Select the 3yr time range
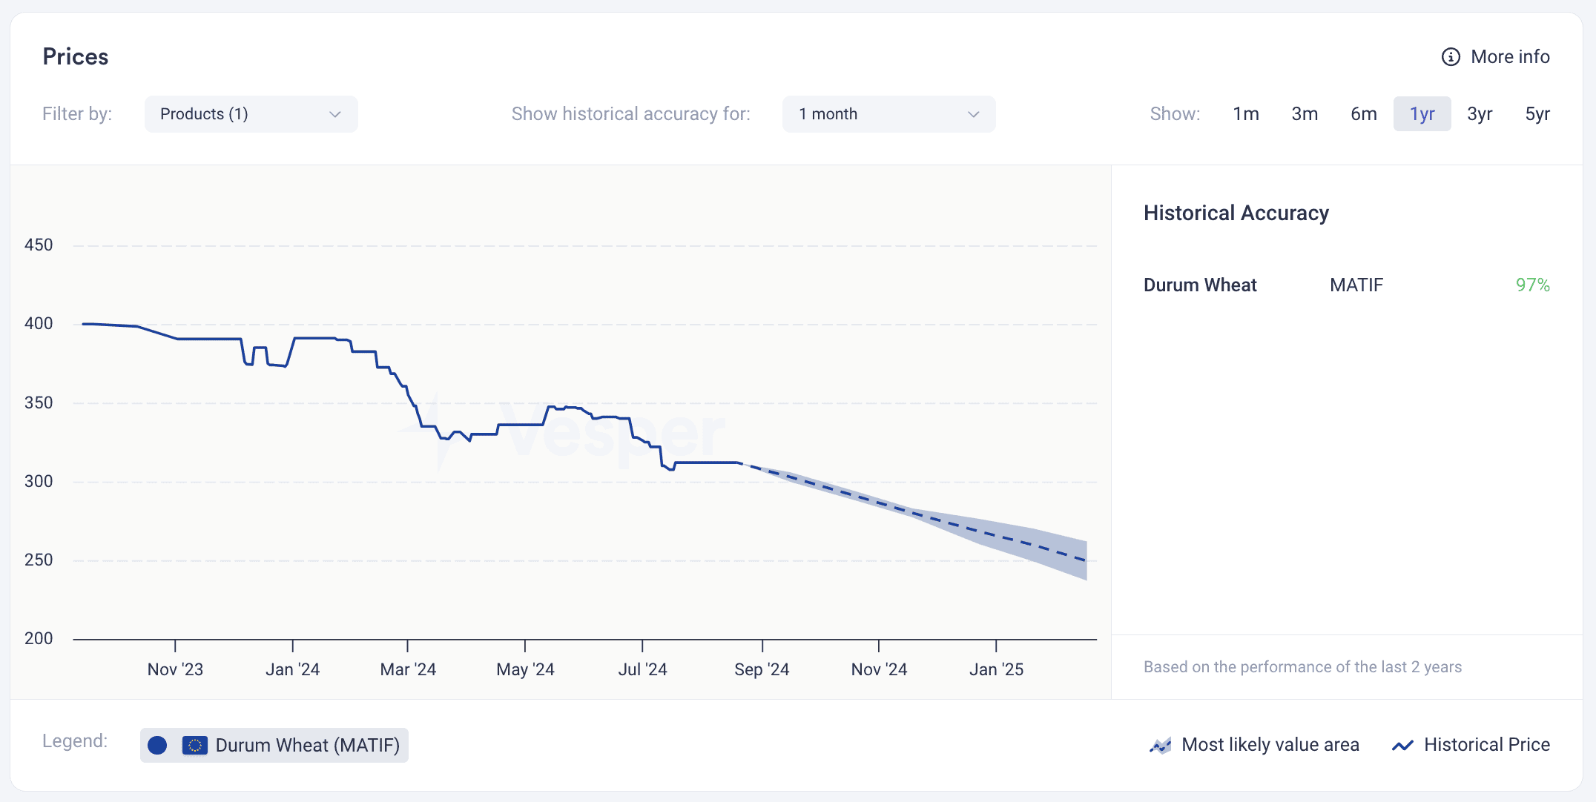This screenshot has height=802, width=1596. 1480,114
